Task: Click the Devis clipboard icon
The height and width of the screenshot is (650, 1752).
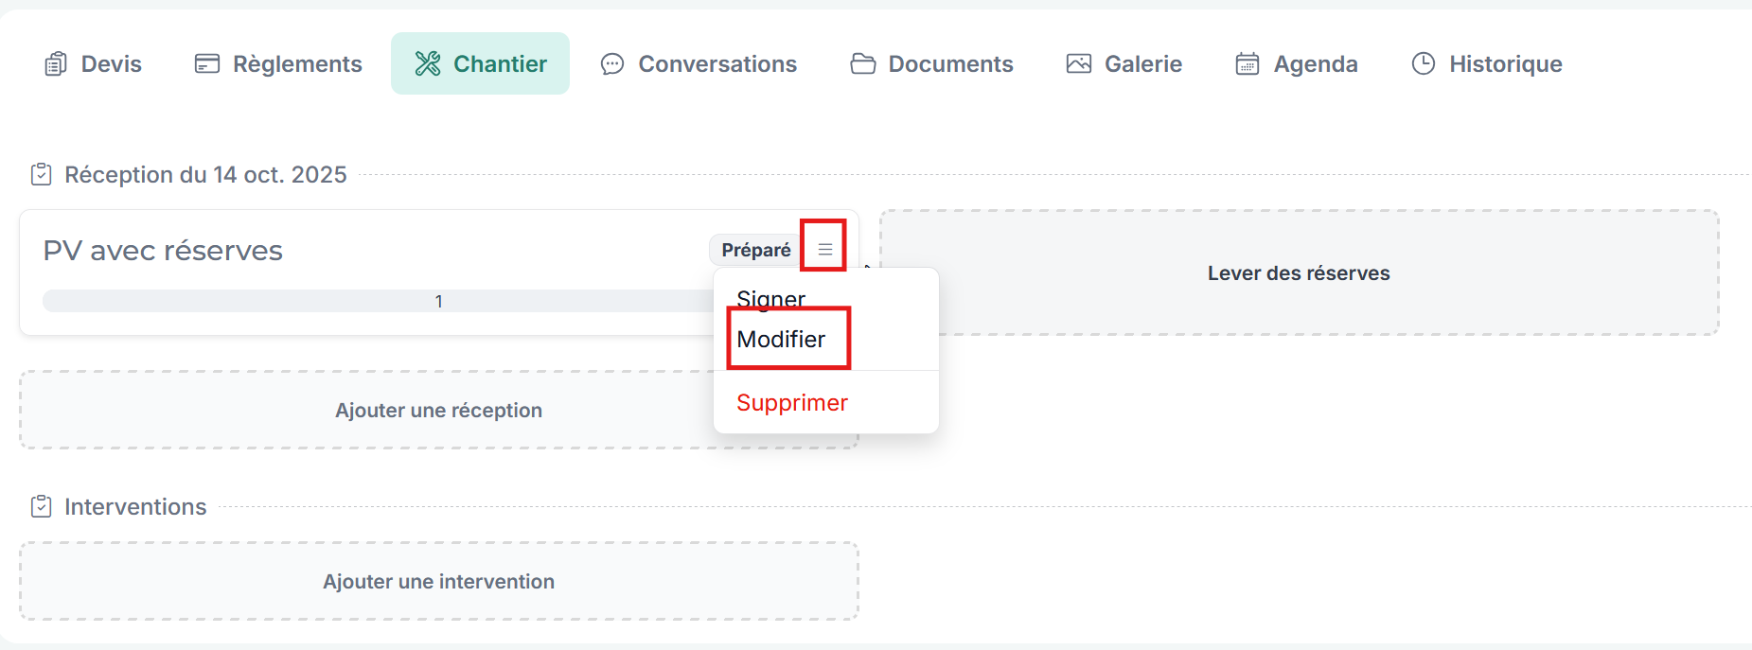Action: coord(56,63)
